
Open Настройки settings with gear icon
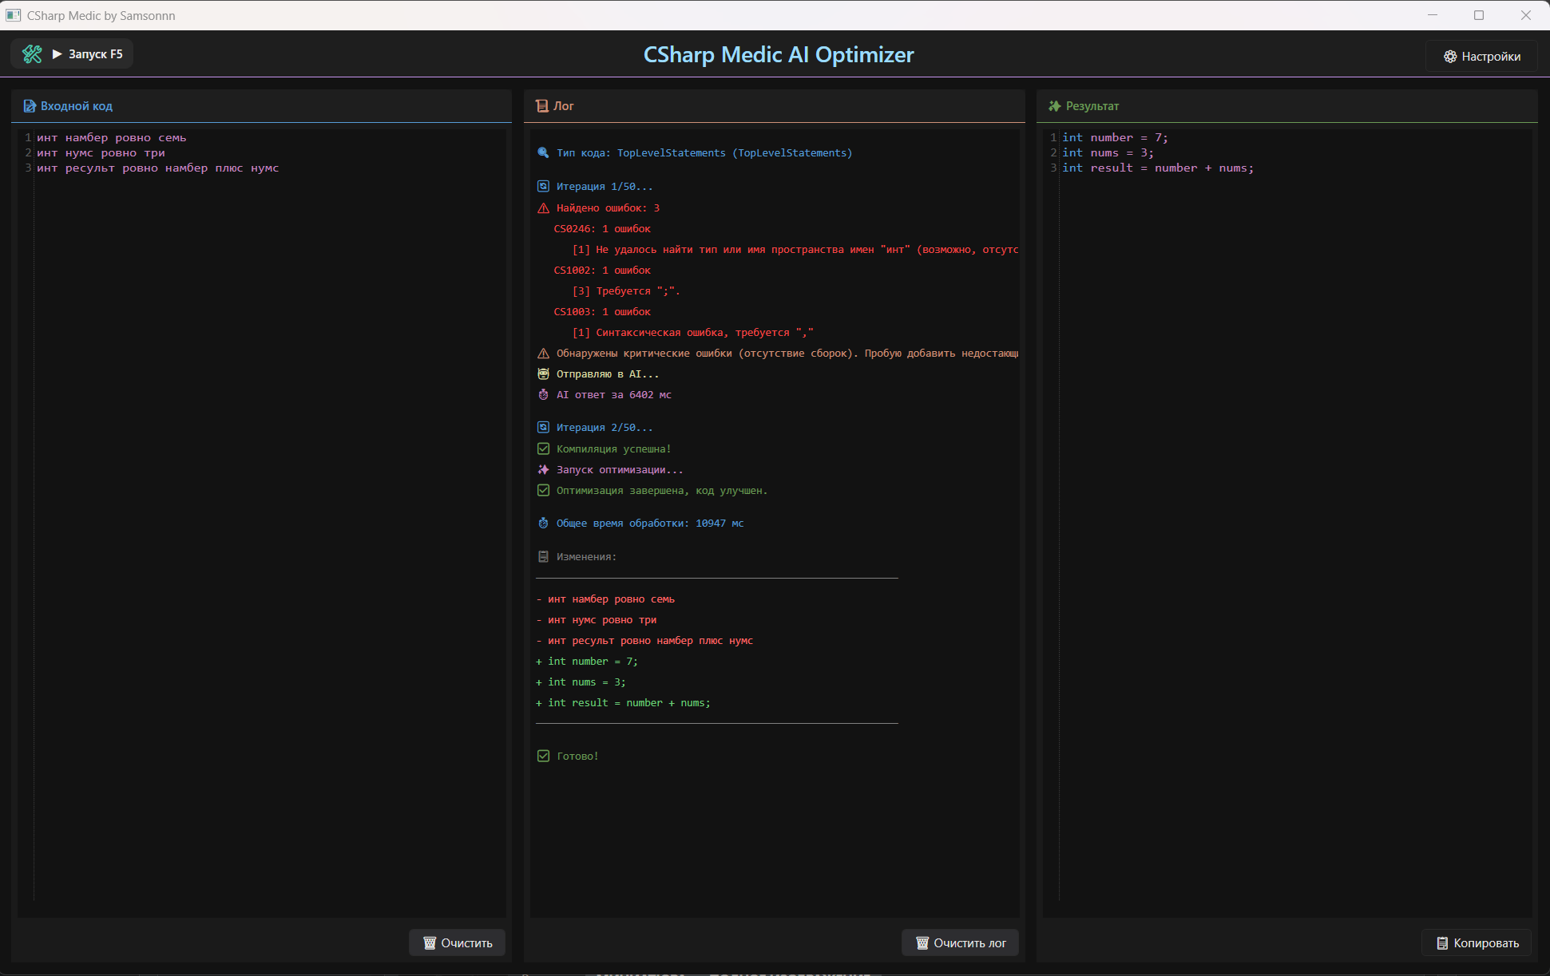click(1481, 56)
